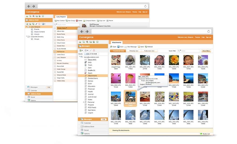The width and height of the screenshot is (237, 144).
Task: Check the Baxter Randy contact checkbox
Action: click(55, 34)
